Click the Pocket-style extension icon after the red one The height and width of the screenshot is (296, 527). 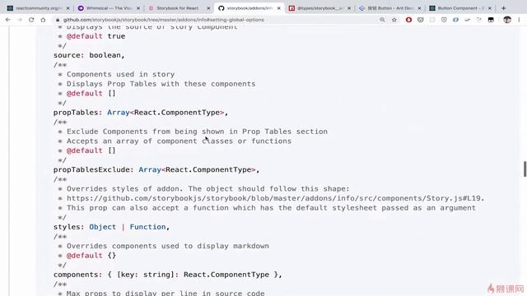tap(421, 20)
